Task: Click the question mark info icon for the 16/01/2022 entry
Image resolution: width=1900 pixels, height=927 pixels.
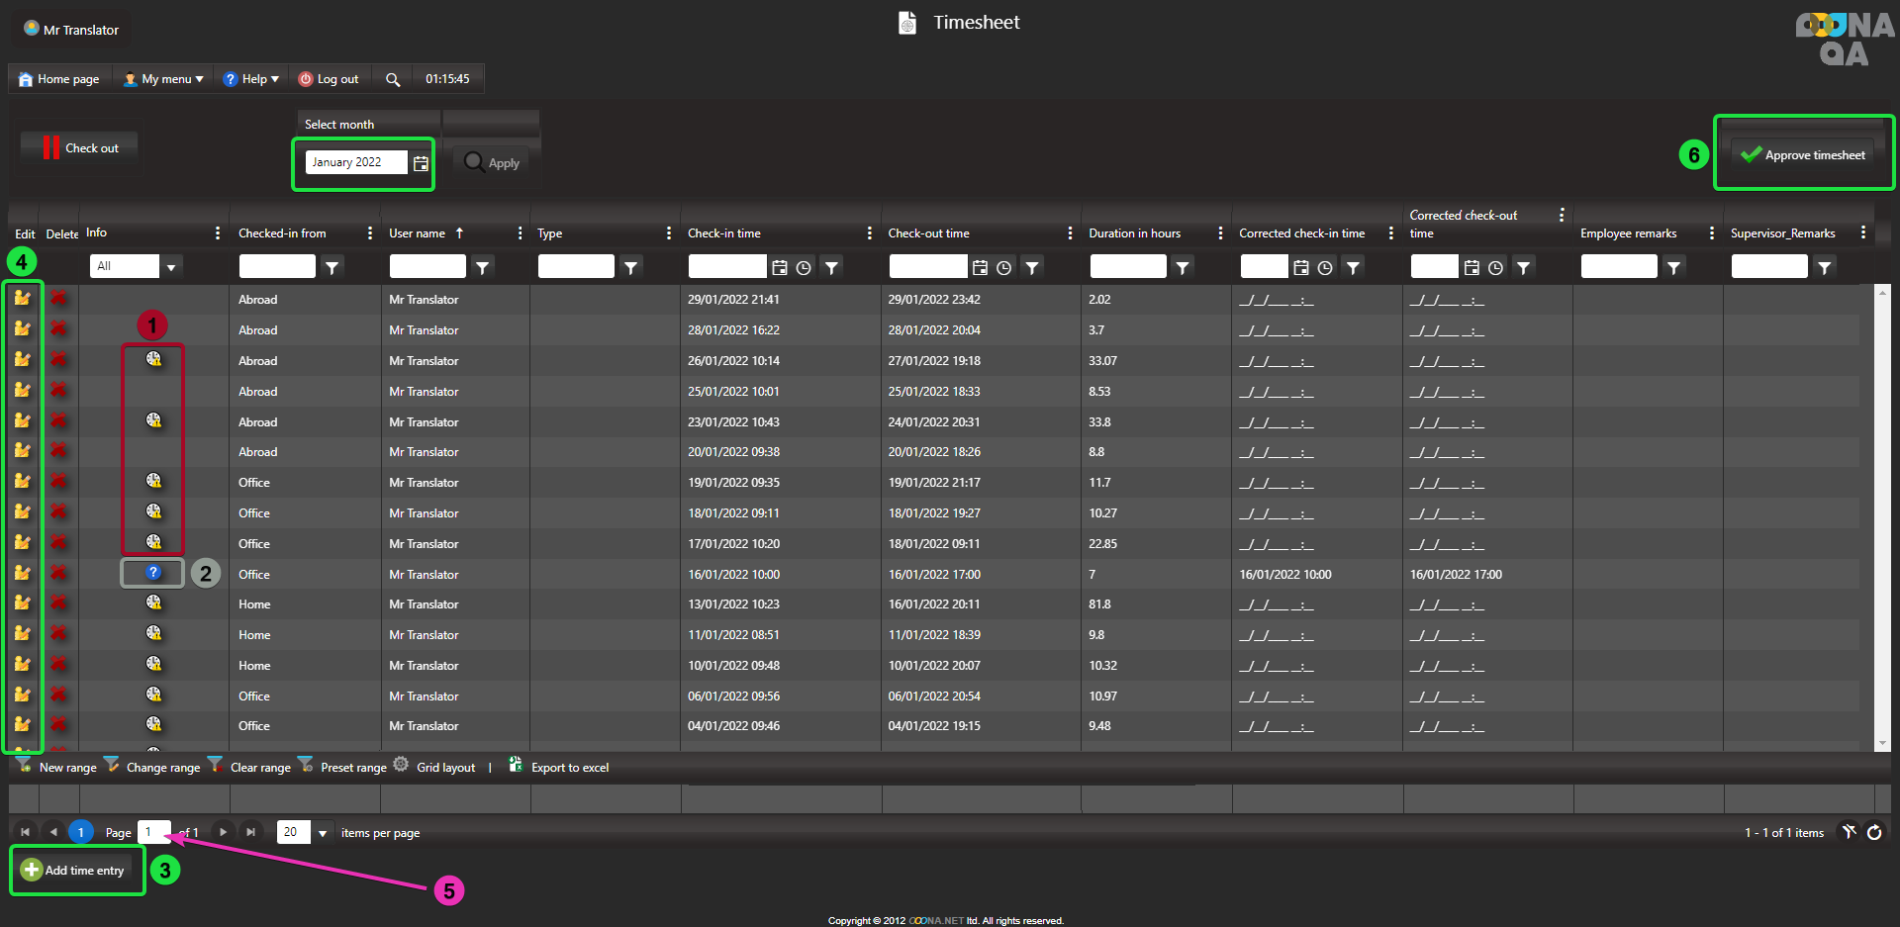Action: tap(152, 573)
